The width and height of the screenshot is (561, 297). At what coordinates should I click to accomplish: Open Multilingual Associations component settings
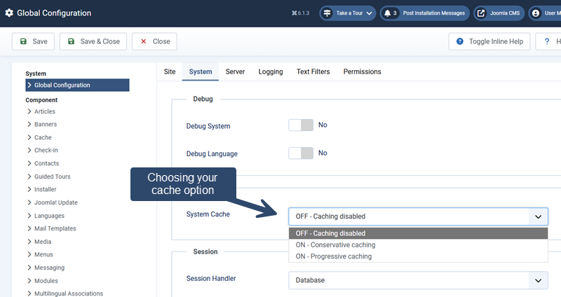(x=68, y=293)
